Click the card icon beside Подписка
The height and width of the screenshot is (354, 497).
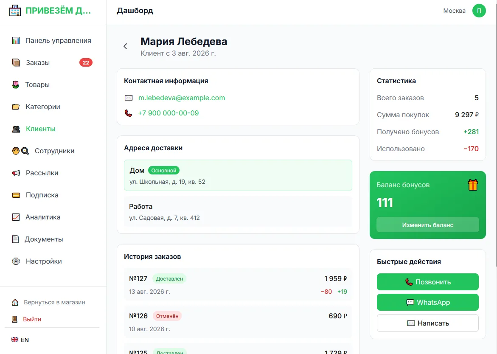[16, 195]
